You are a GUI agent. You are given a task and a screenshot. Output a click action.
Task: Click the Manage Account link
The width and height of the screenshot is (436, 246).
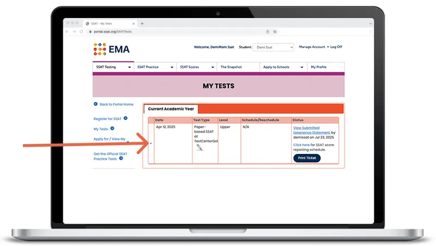(x=312, y=47)
